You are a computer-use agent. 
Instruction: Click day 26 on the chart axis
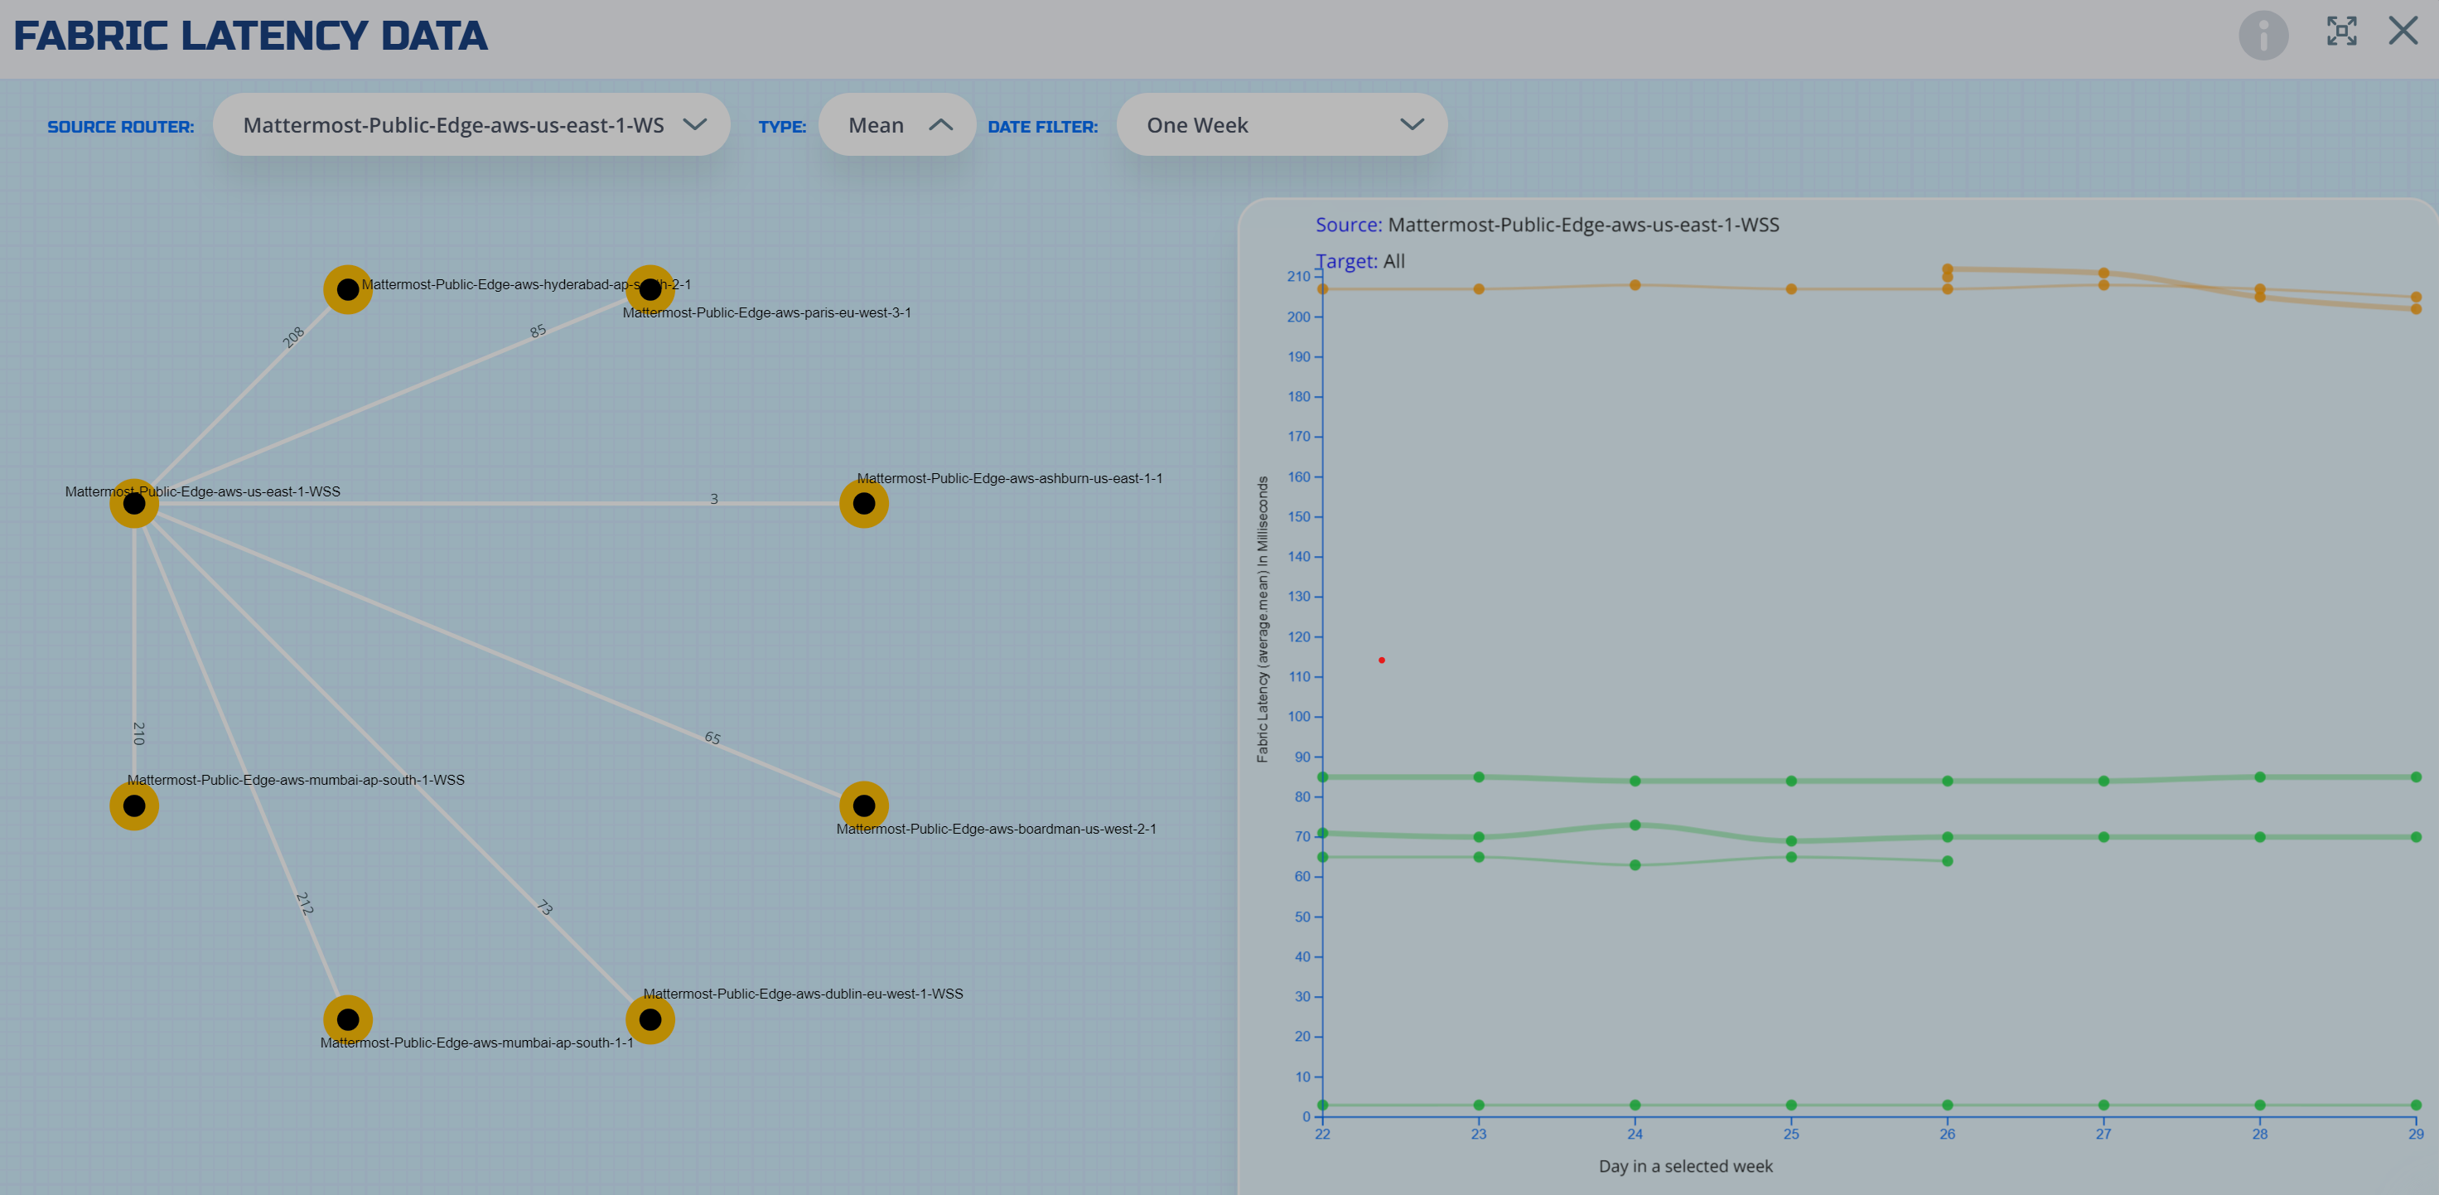point(1948,1134)
